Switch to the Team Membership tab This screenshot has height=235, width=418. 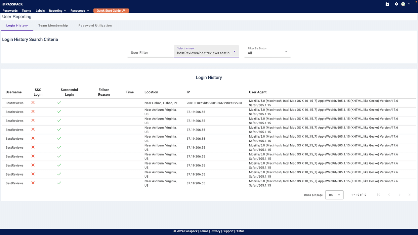pos(53,25)
